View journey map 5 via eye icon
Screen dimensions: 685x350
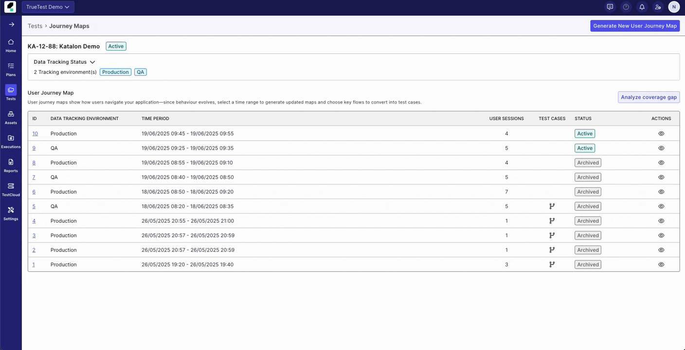(661, 206)
